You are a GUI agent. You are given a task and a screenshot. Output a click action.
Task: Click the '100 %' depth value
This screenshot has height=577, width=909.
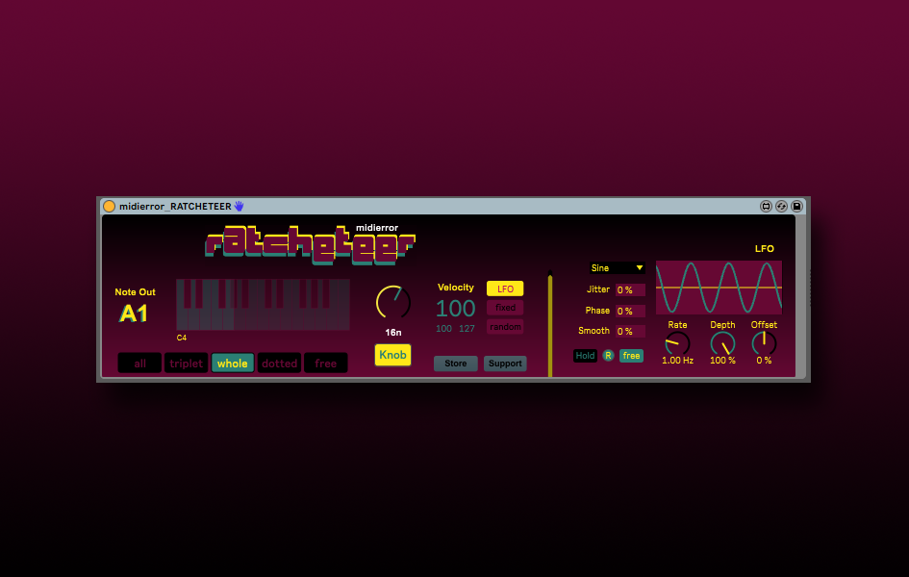[723, 361]
